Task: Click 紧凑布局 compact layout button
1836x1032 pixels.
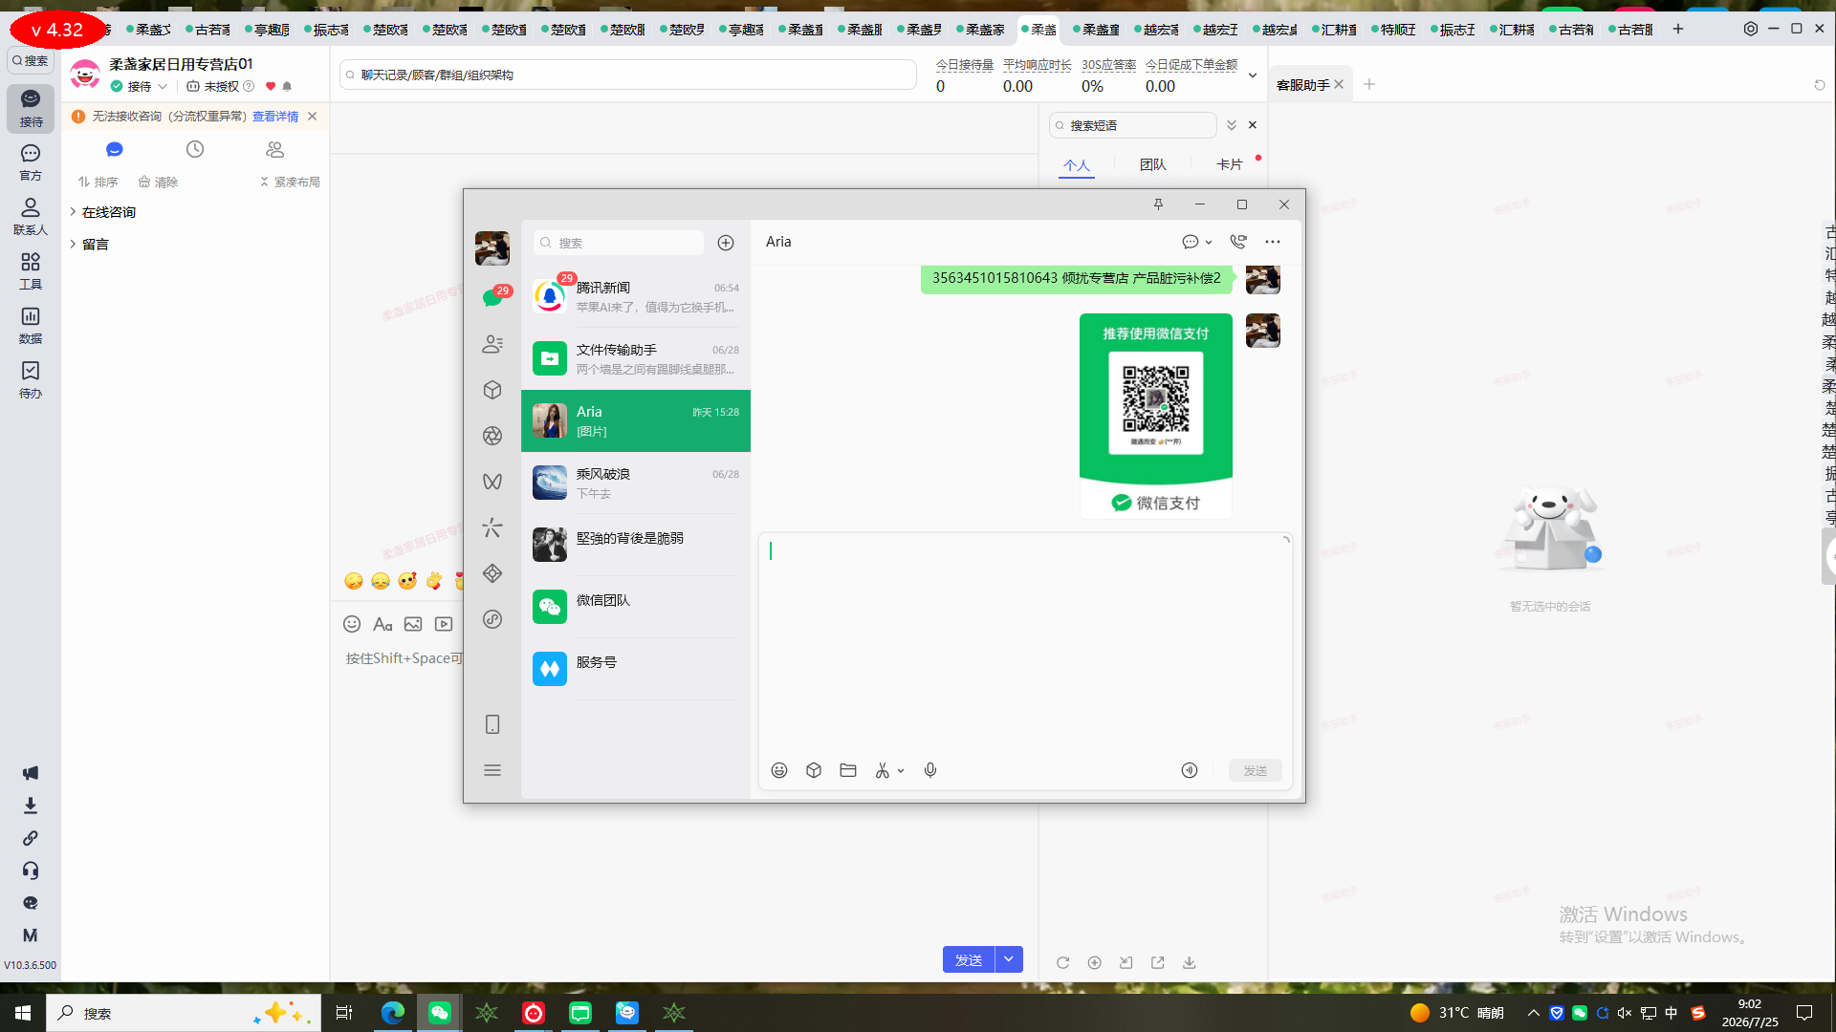Action: click(x=290, y=182)
